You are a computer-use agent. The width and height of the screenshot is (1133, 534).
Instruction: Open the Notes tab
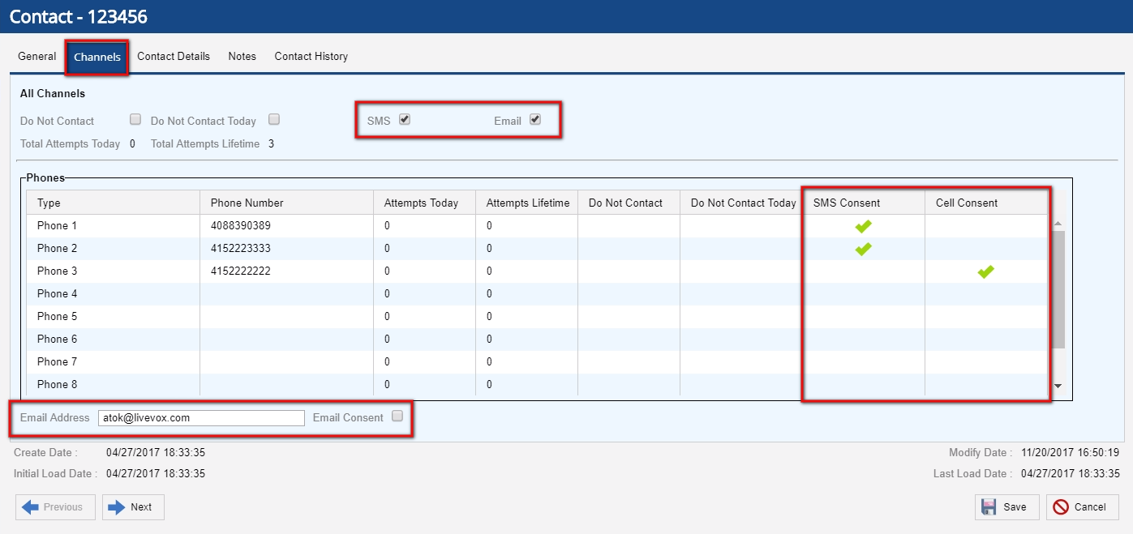coord(242,57)
